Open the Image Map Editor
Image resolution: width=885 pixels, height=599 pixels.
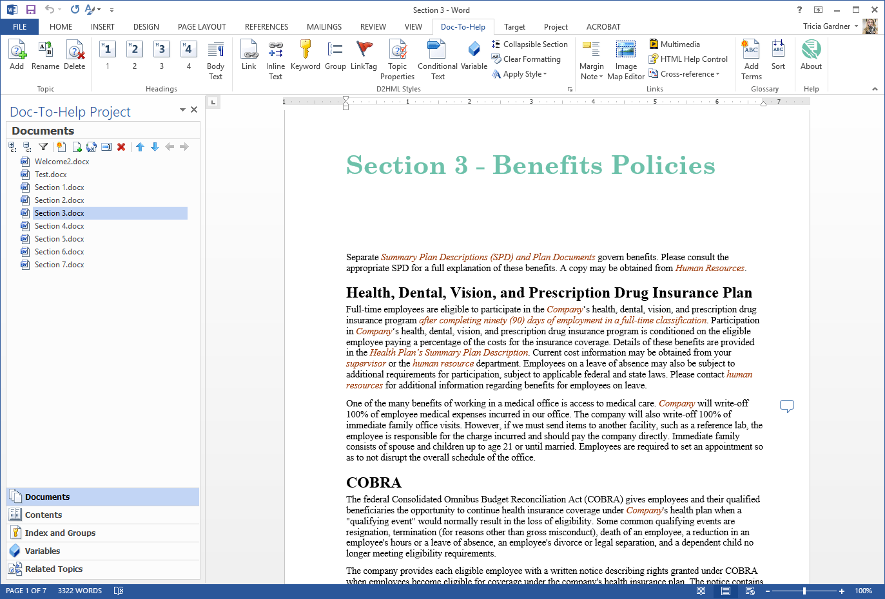626,60
